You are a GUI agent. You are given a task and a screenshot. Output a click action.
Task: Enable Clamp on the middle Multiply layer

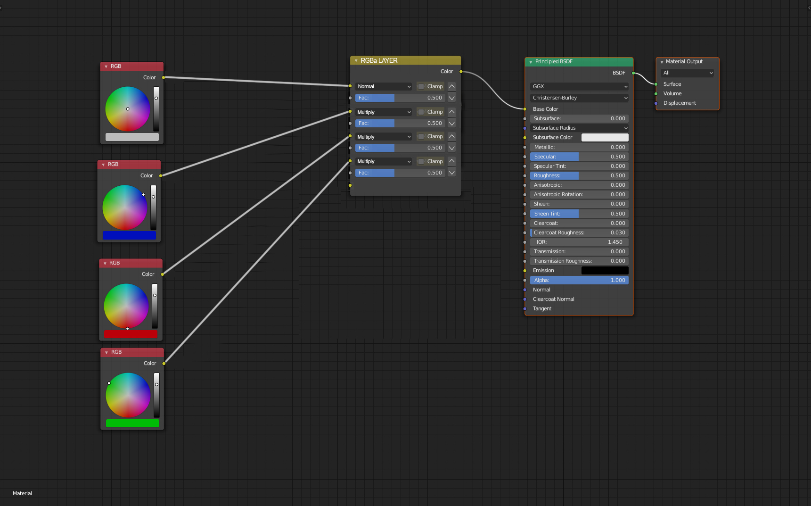421,137
